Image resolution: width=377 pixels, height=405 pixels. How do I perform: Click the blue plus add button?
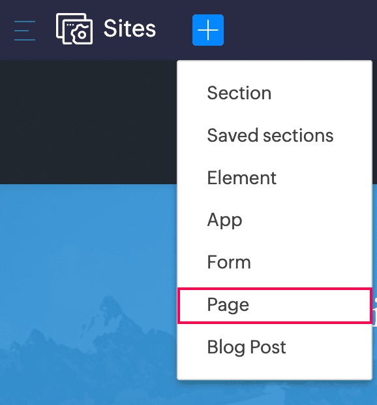pyautogui.click(x=208, y=30)
